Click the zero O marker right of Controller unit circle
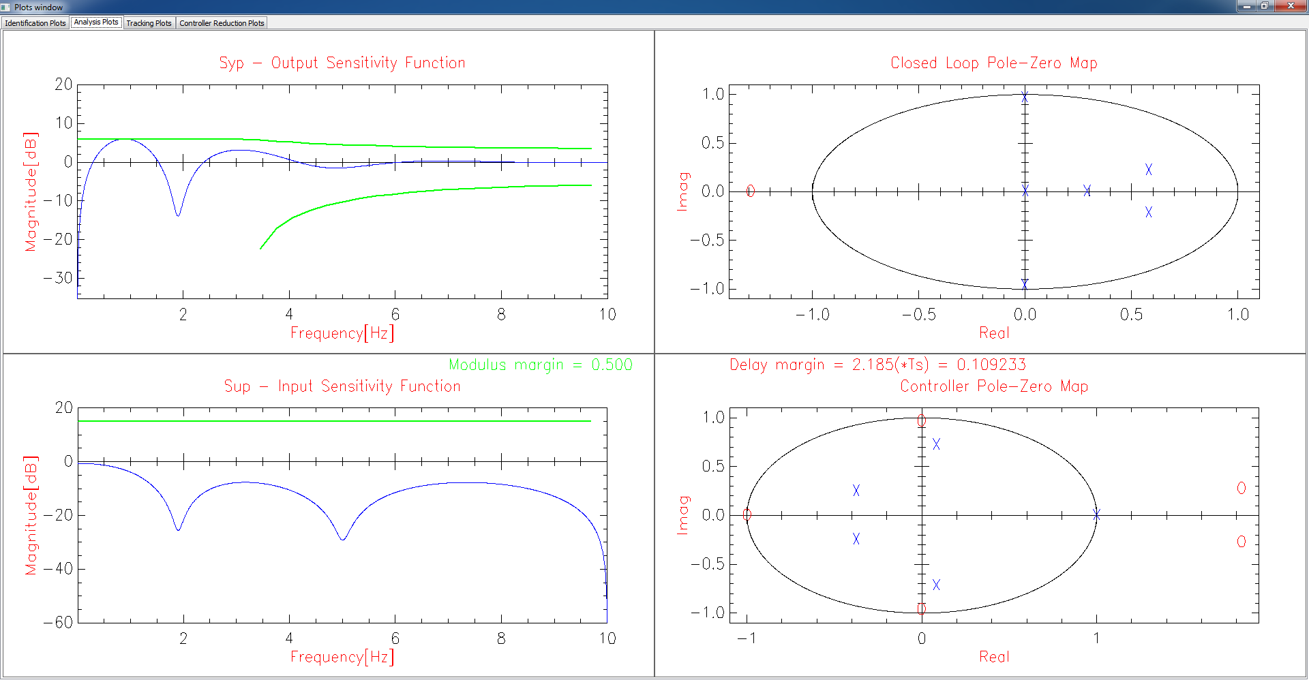This screenshot has height=680, width=1309. pos(1241,489)
